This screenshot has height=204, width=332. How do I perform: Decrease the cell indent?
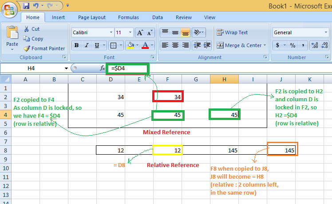197,45
